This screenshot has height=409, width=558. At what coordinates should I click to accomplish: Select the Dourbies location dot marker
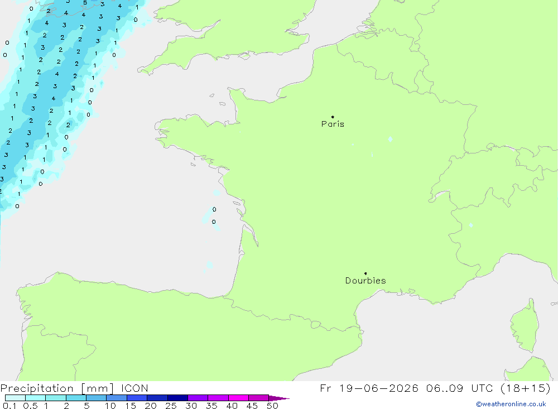point(365,273)
